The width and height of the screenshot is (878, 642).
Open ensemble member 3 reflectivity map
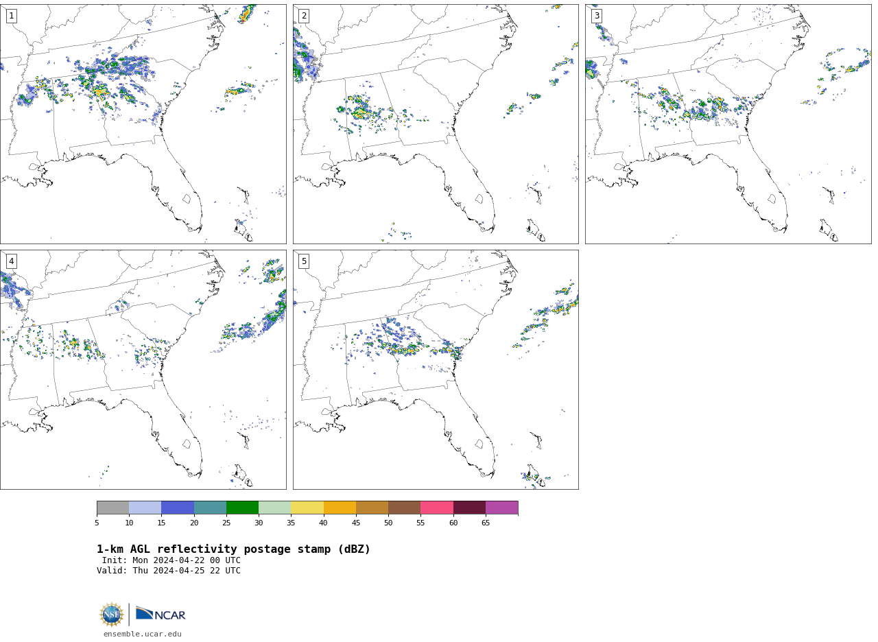coord(728,124)
